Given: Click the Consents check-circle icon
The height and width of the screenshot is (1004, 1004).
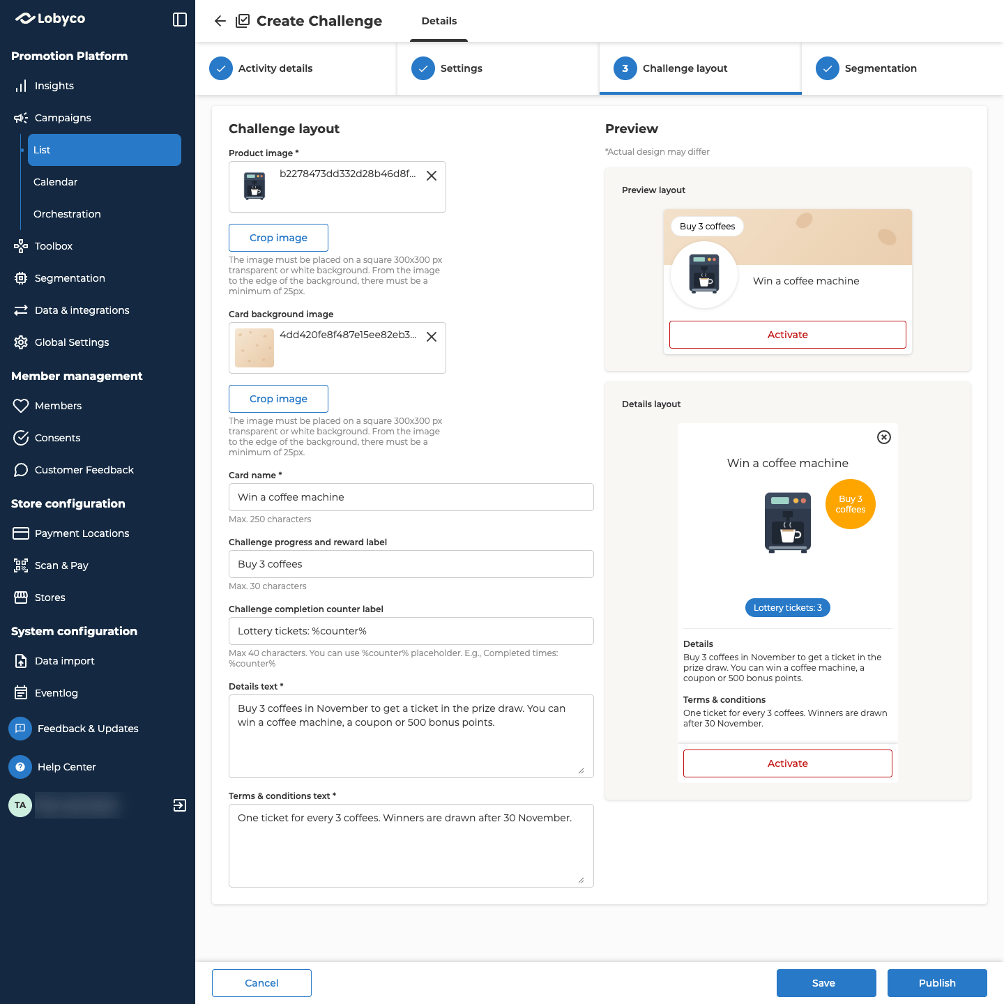Looking at the screenshot, I should tap(21, 438).
